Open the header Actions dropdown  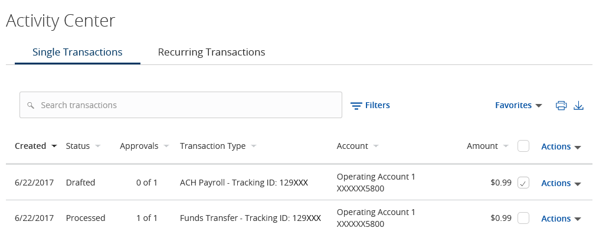click(561, 147)
